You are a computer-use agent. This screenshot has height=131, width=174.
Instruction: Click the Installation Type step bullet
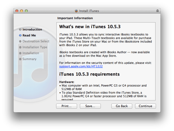point(20,47)
